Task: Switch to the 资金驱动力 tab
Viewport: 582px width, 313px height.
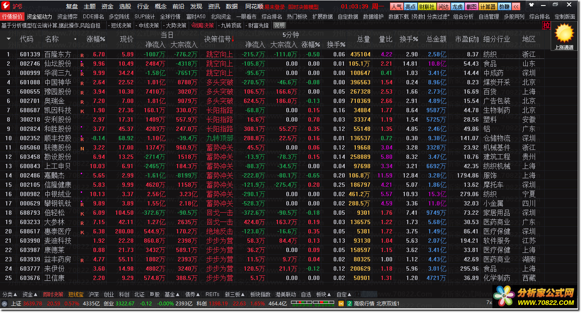Action: tap(39, 17)
